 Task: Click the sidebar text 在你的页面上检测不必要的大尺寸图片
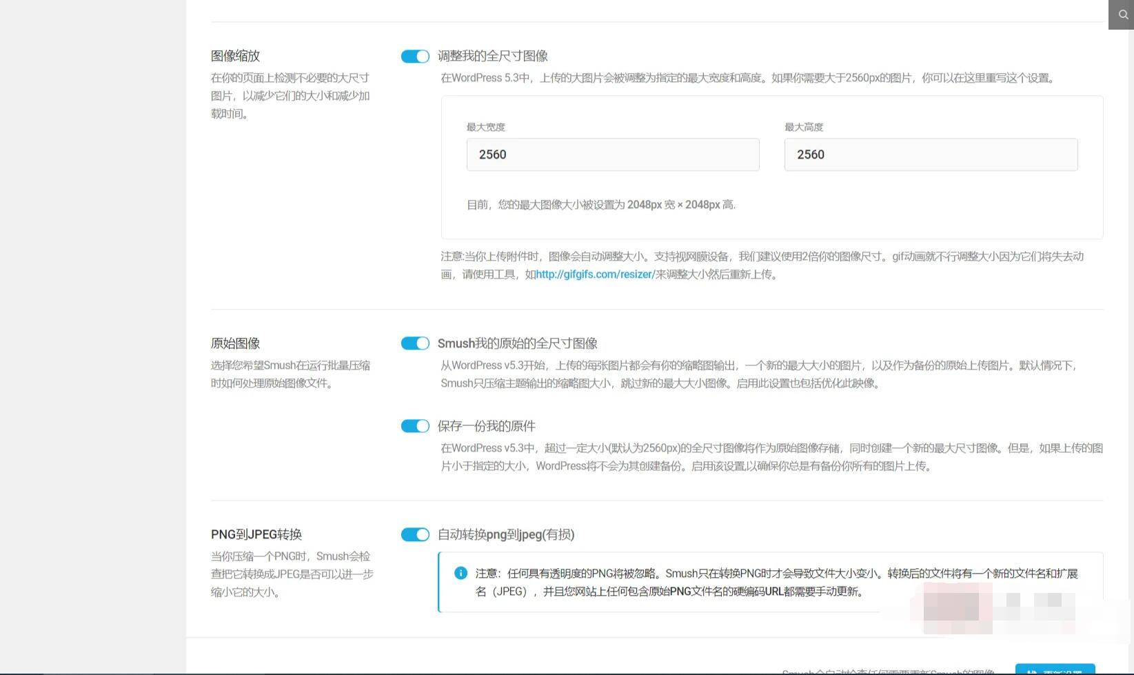pyautogui.click(x=290, y=96)
